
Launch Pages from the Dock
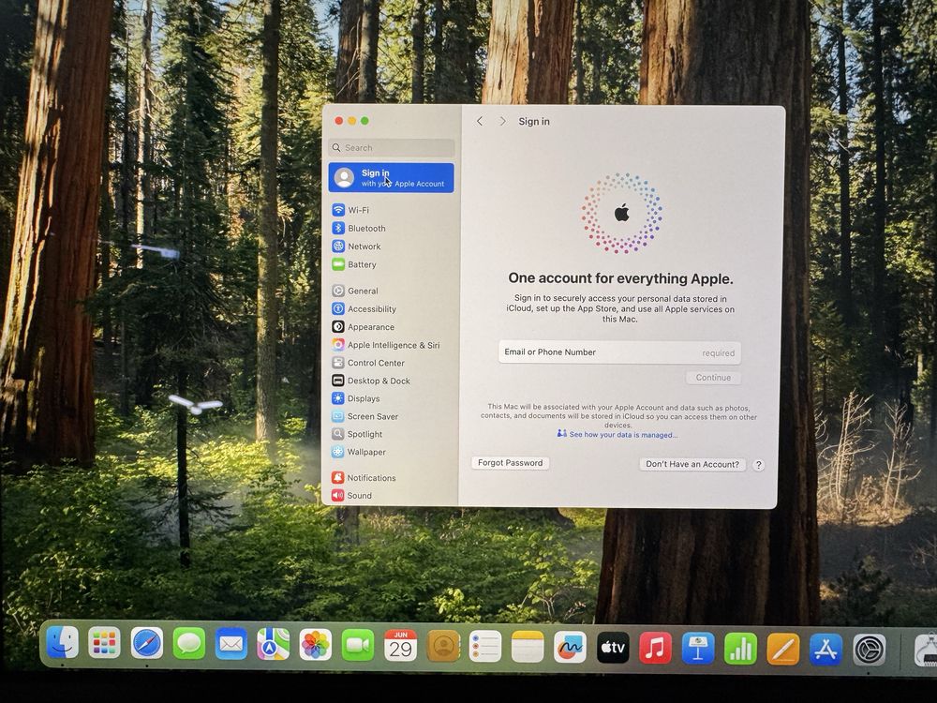(x=783, y=649)
